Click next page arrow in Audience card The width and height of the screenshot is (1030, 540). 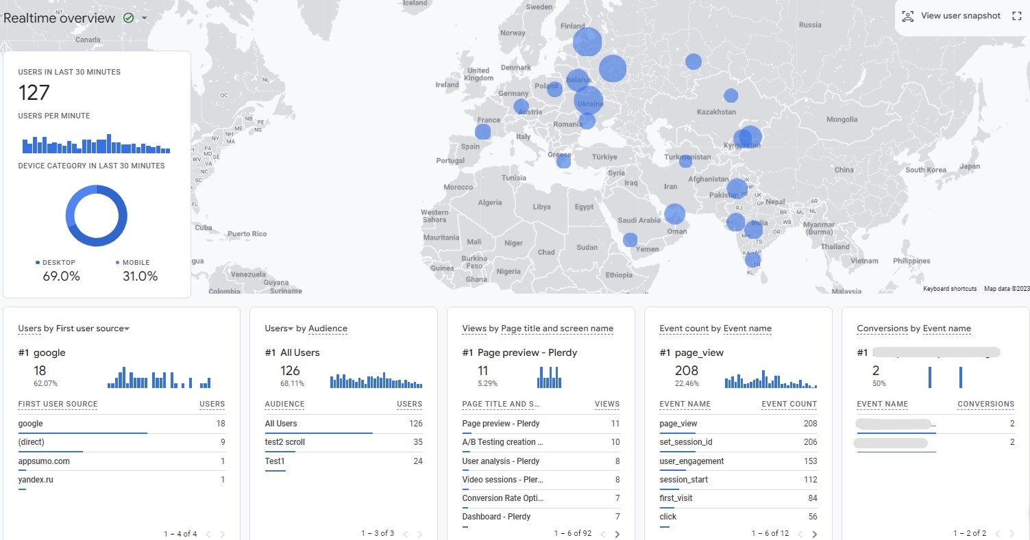(x=419, y=534)
